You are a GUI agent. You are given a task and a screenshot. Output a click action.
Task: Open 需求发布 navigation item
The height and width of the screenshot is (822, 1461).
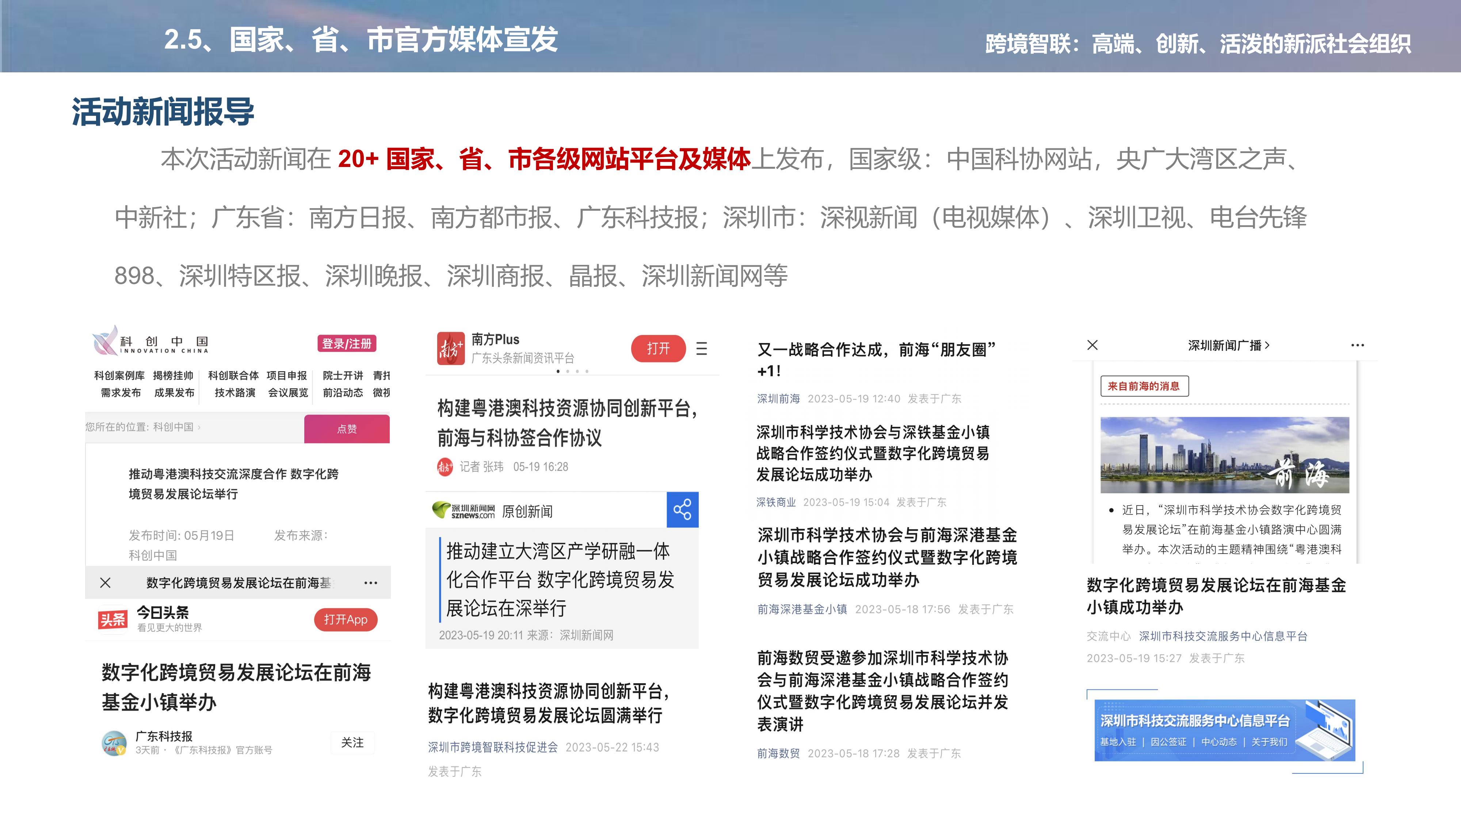pos(121,393)
